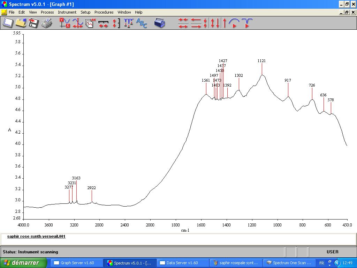Save the spectrum with the floppy disk icon
357x268 pixels.
point(33,23)
